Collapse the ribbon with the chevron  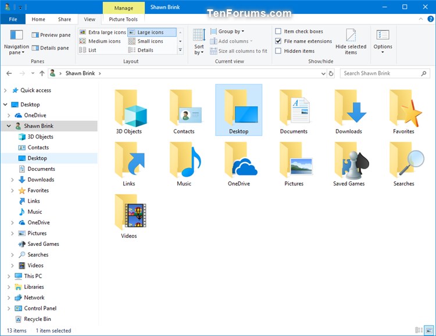421,19
